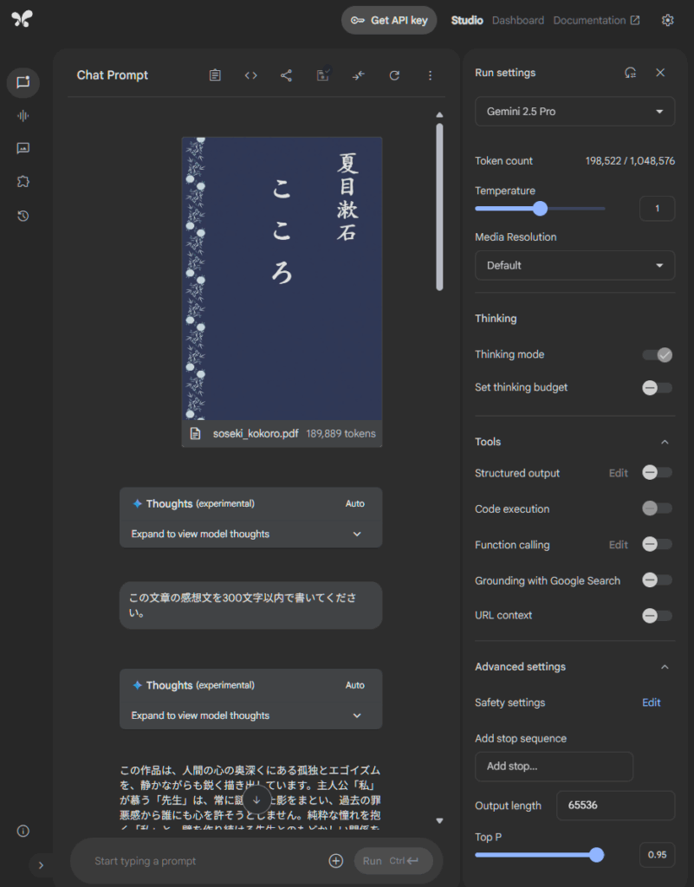Edit Structured output settings
This screenshot has height=887, width=694.
tap(619, 473)
